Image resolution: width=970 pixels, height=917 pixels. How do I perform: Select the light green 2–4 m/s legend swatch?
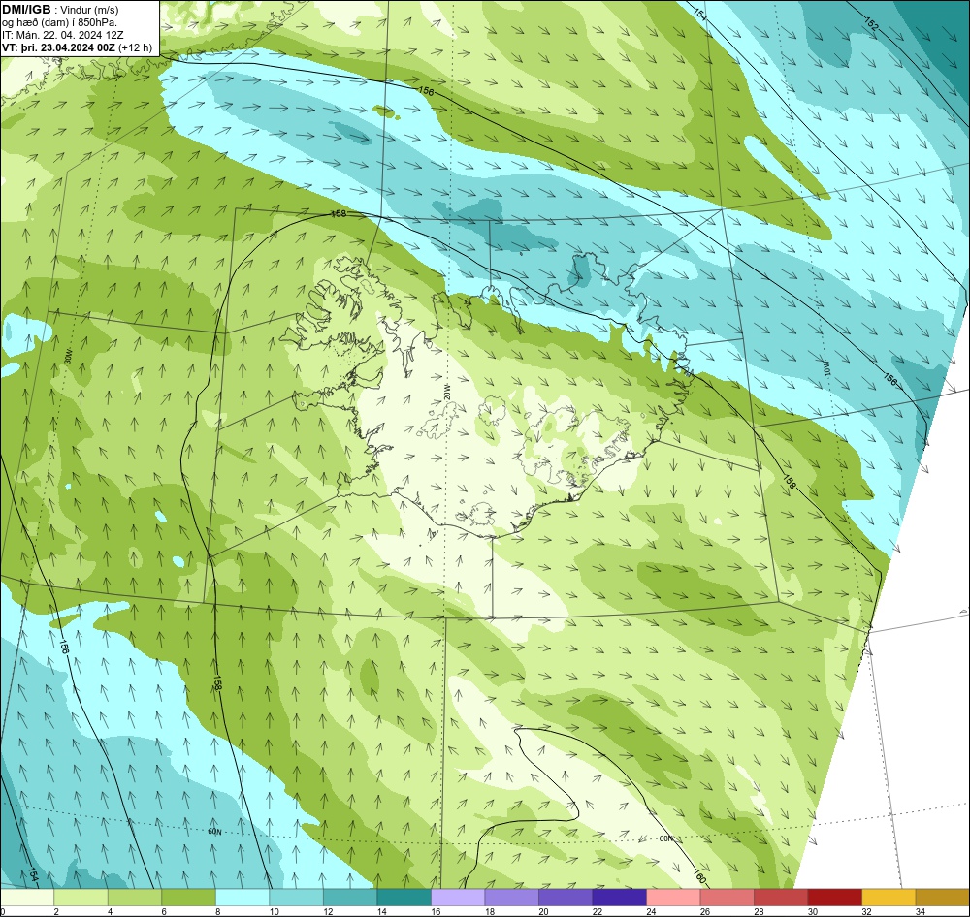tap(81, 898)
